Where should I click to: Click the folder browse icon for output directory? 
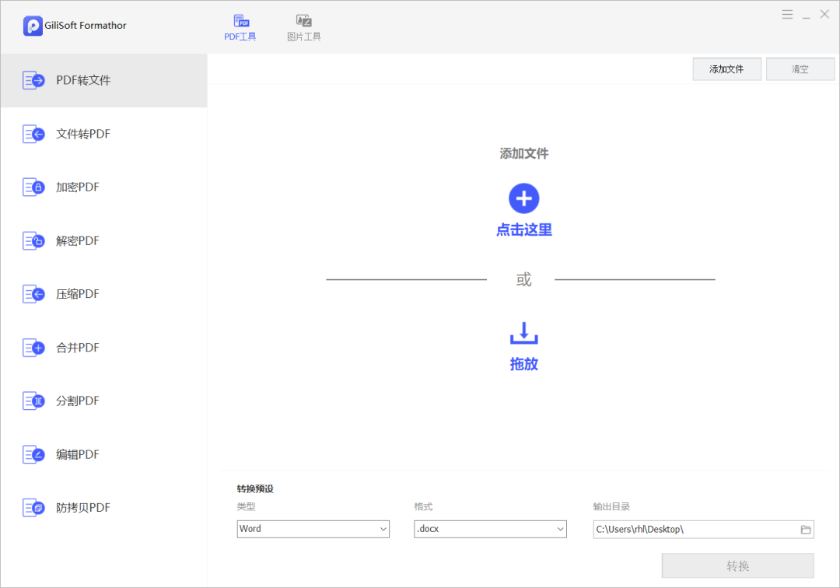coord(807,529)
